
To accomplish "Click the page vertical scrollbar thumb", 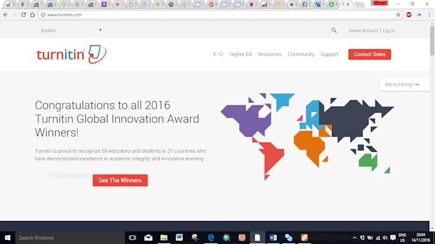I will [432, 40].
